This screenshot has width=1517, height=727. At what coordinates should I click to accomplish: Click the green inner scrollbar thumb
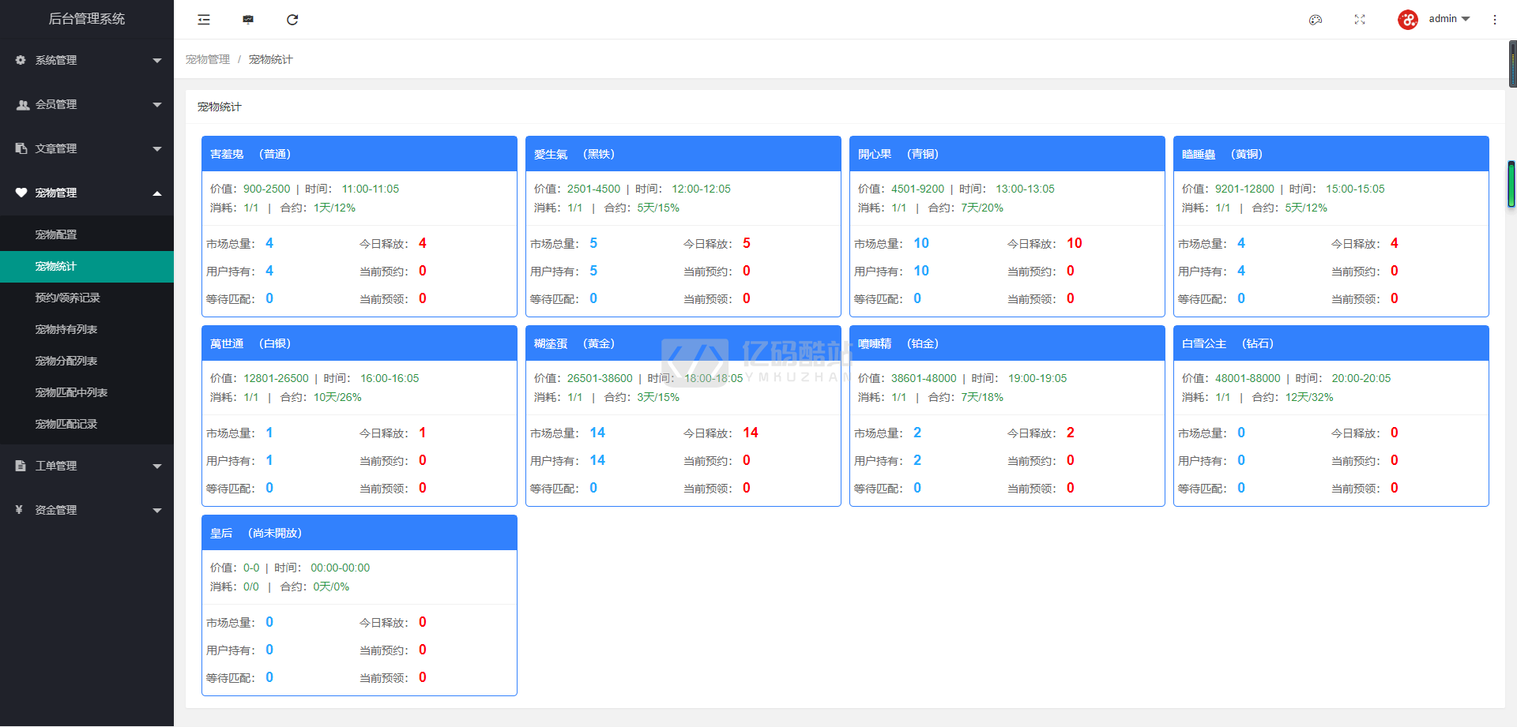coord(1511,184)
